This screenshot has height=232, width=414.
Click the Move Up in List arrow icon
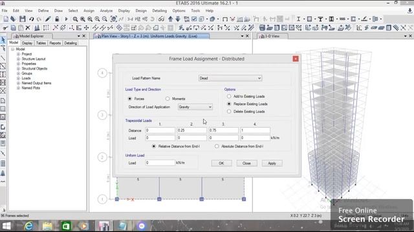(x=171, y=19)
